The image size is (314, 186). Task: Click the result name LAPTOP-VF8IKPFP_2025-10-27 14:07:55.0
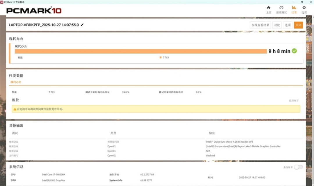click(x=44, y=25)
